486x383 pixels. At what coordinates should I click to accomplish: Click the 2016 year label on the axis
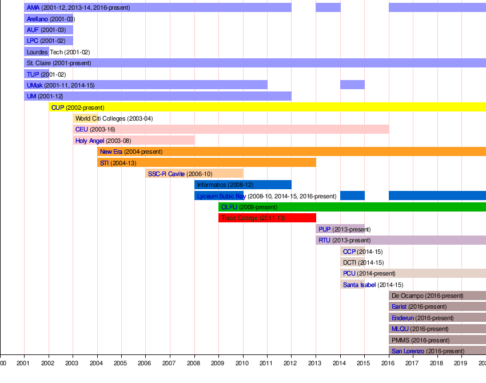pyautogui.click(x=388, y=363)
